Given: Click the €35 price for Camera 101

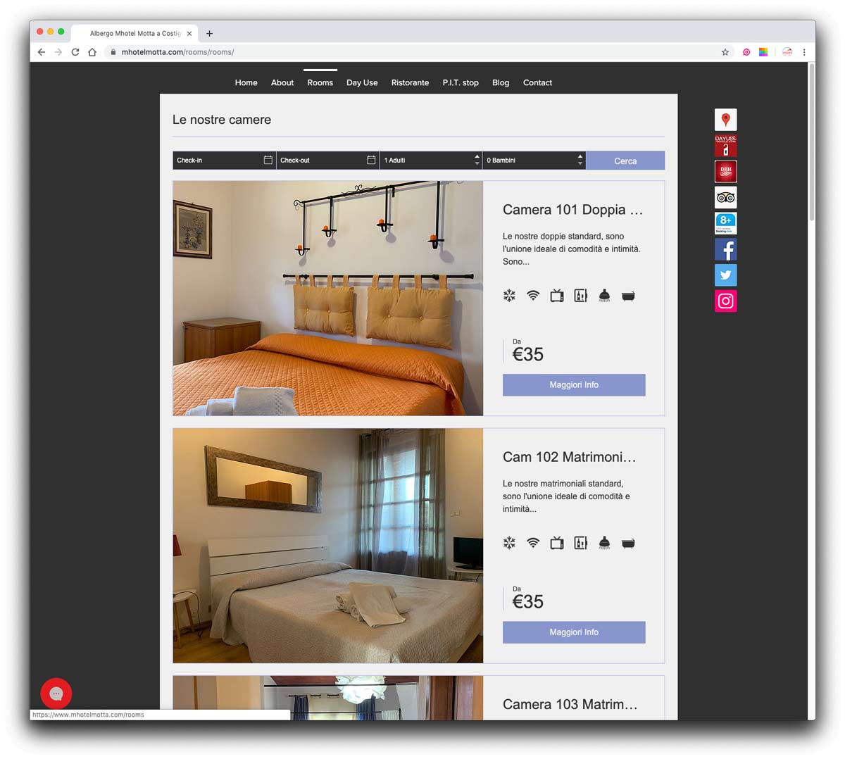Looking at the screenshot, I should (x=527, y=354).
